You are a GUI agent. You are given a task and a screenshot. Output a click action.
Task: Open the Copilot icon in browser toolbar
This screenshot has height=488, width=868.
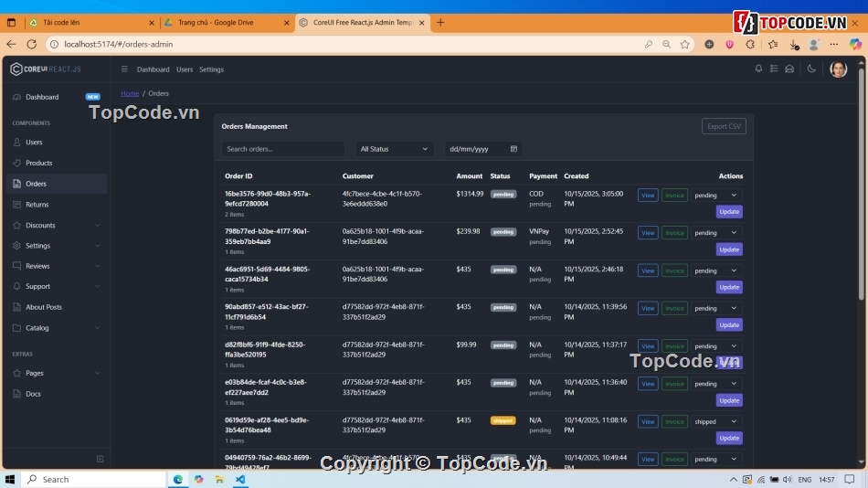click(855, 44)
